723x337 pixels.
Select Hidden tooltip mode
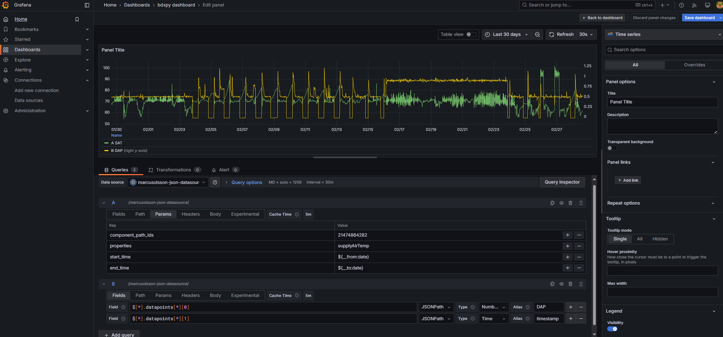[660, 239]
